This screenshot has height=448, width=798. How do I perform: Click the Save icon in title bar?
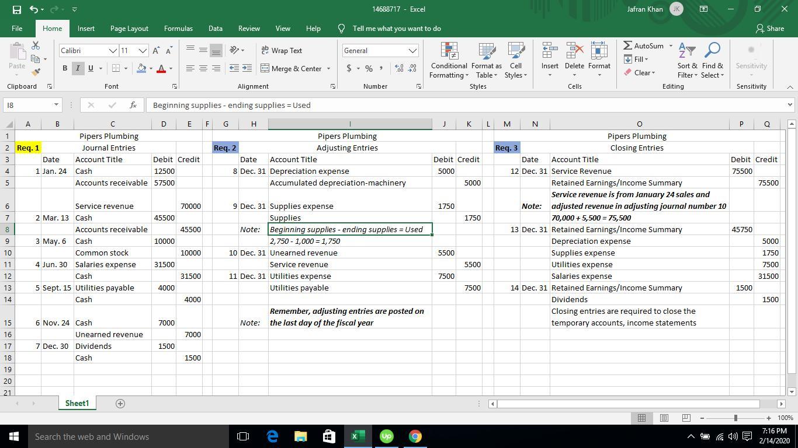(17, 9)
